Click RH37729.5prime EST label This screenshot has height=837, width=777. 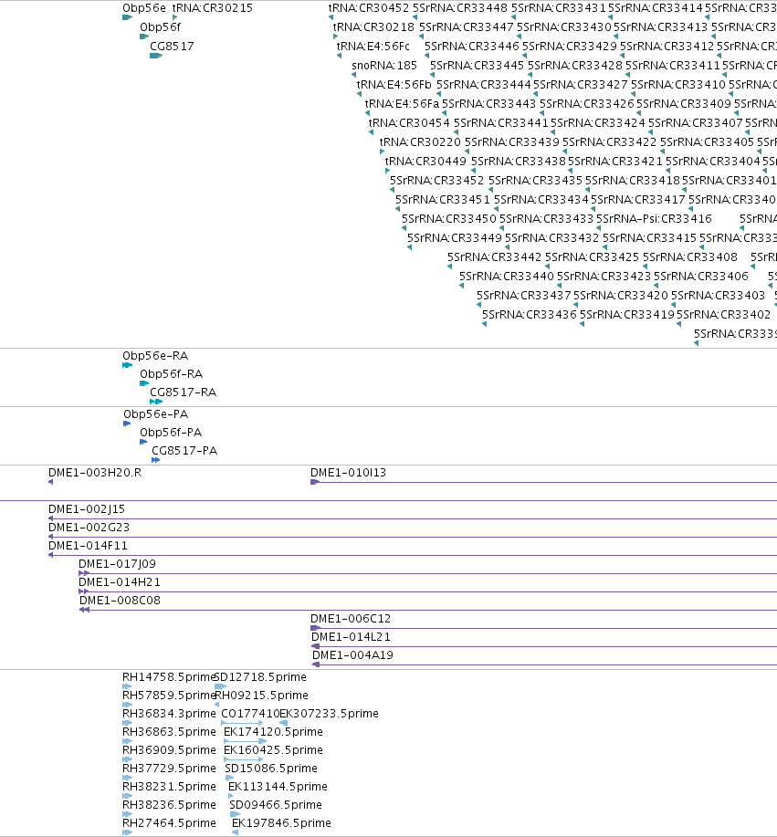pyautogui.click(x=169, y=769)
